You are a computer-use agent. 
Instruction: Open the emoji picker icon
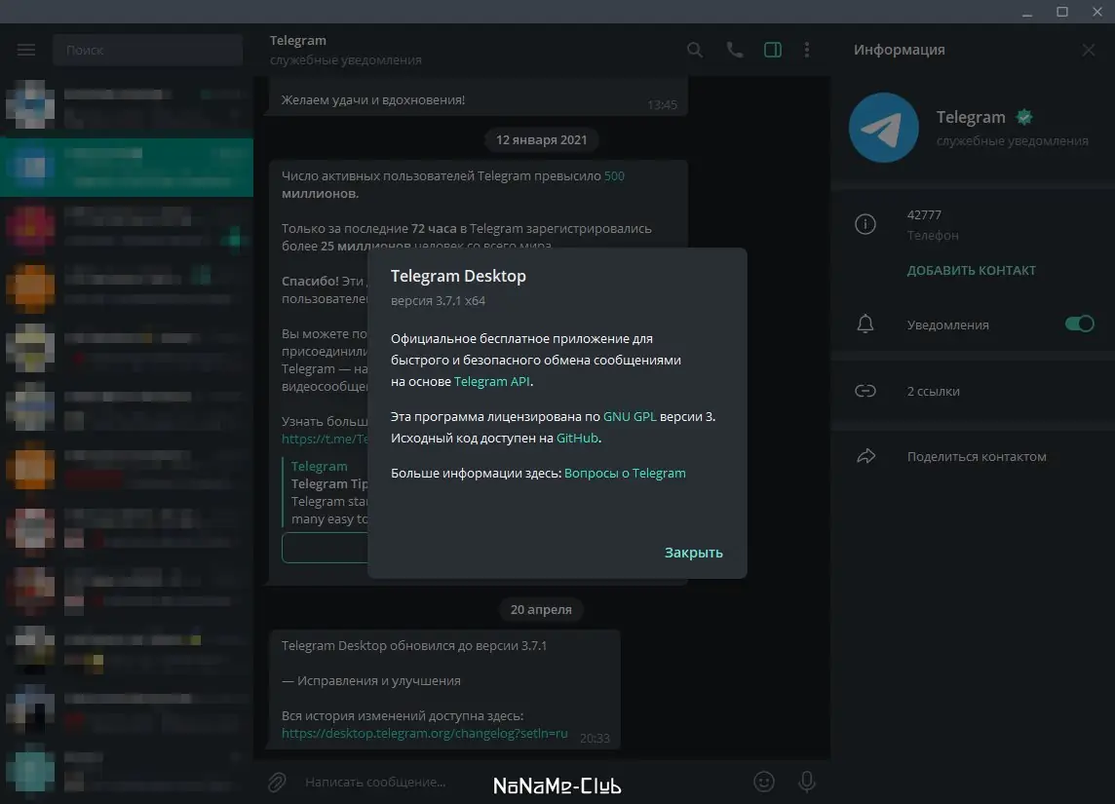pyautogui.click(x=764, y=782)
